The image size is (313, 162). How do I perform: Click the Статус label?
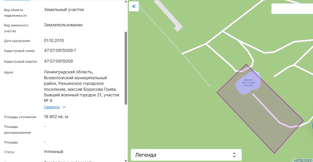[9, 152]
